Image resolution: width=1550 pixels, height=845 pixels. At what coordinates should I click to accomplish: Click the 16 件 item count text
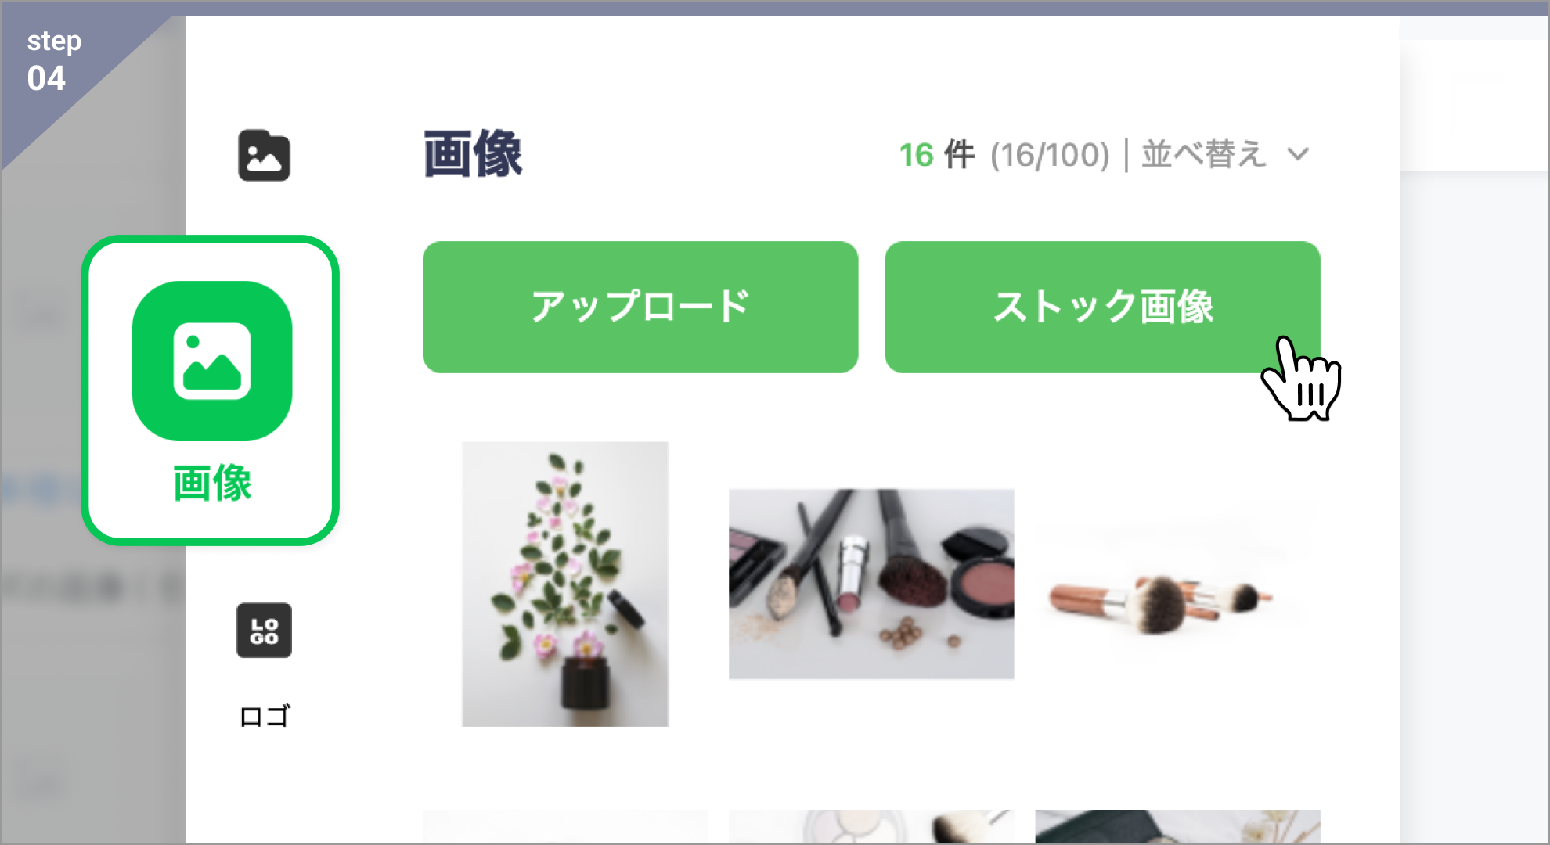pos(937,154)
